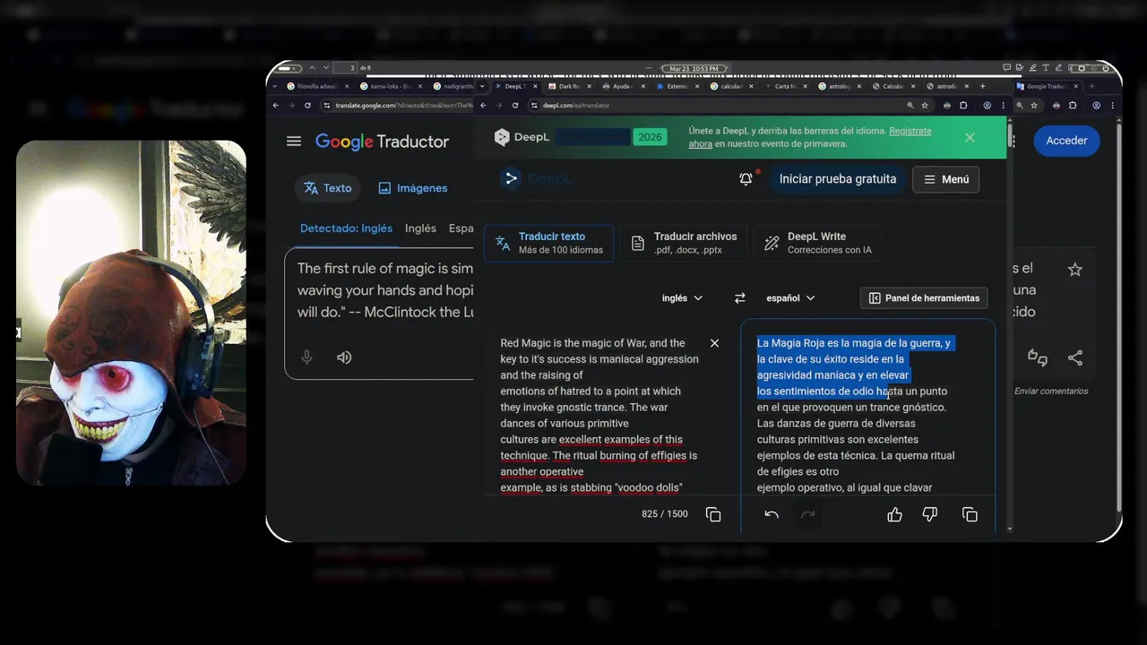Copy DeepL translated text

coord(970,514)
